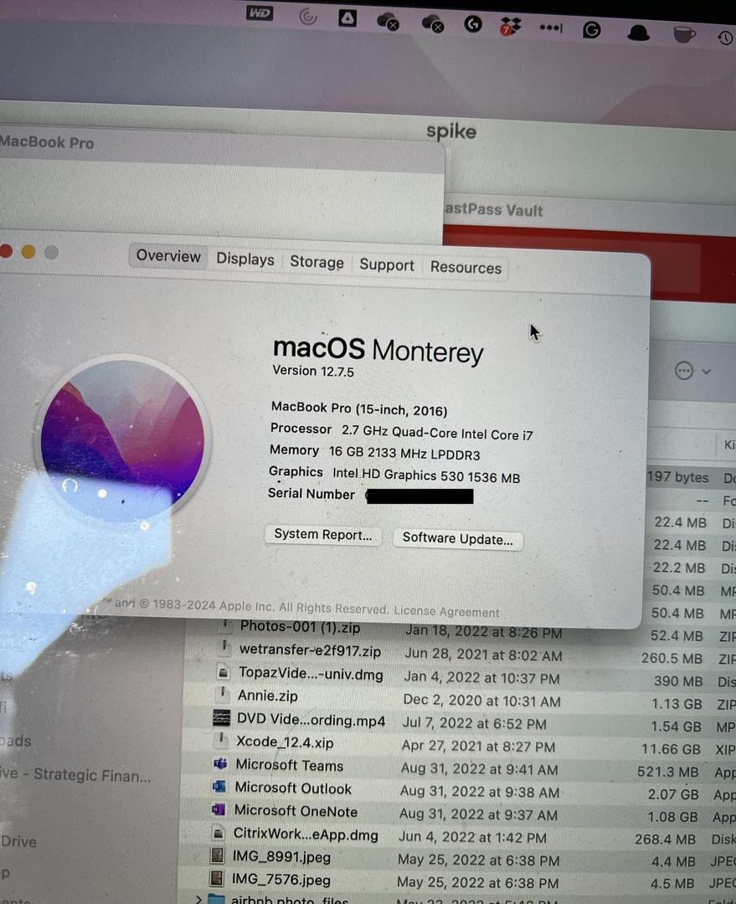Select the IMG_8991.jpeg file name
736x904 pixels.
click(x=281, y=857)
